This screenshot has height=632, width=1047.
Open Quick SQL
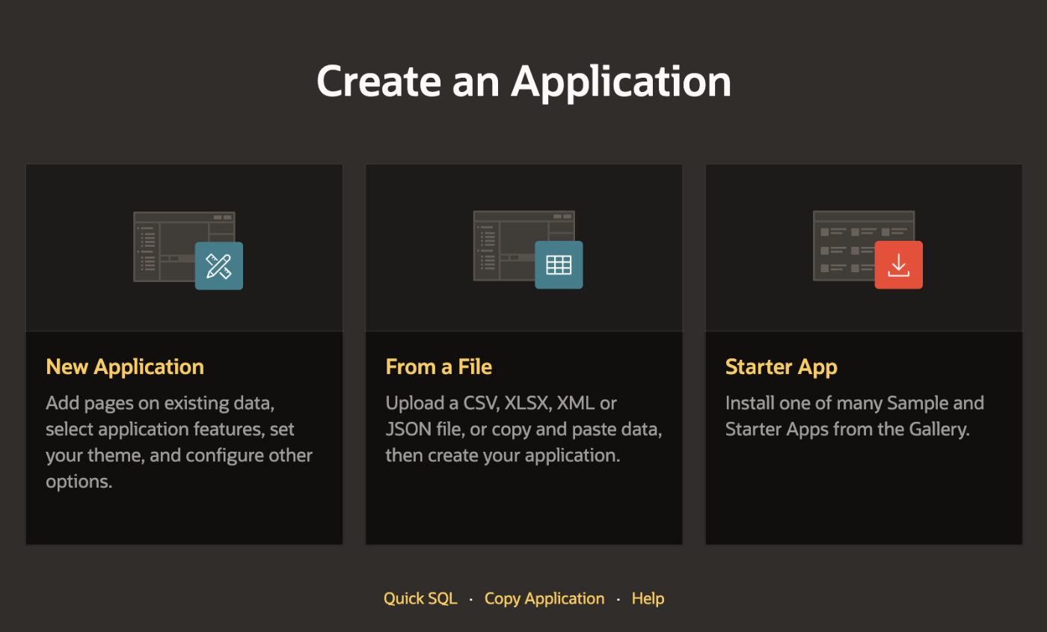(x=420, y=598)
